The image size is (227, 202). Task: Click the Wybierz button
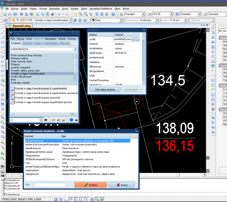tap(91, 185)
